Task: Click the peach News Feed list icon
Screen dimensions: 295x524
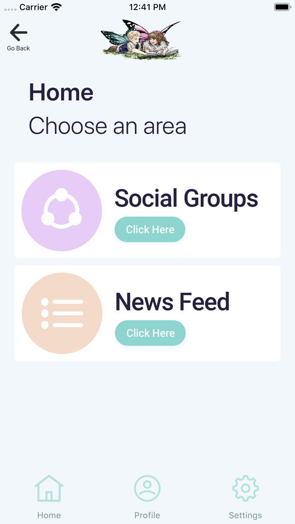Action: pos(62,313)
